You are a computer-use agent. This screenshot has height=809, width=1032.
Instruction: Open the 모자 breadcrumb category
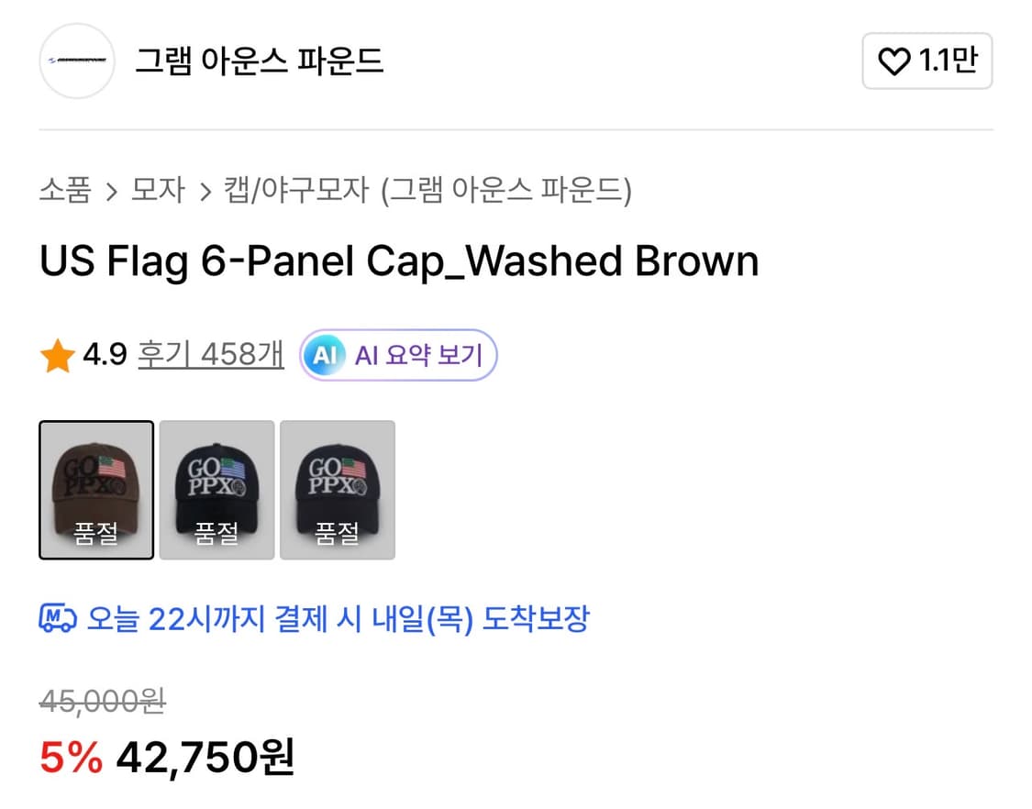[158, 190]
